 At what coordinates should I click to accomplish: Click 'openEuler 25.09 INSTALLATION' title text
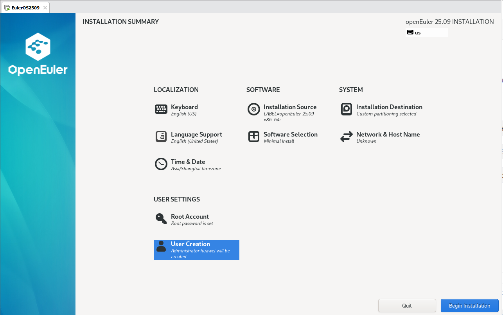(x=449, y=22)
